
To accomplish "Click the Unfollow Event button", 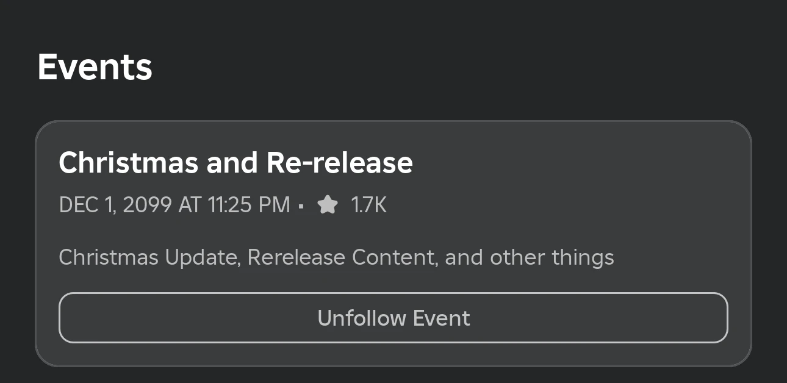I will point(393,318).
